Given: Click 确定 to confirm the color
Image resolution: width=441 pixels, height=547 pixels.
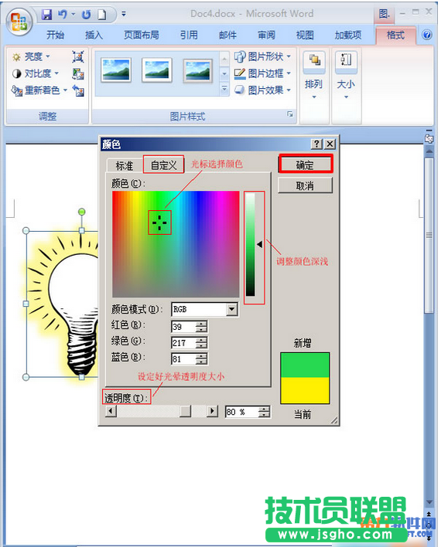Looking at the screenshot, I should 306,165.
